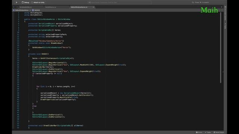Click the MenuItem attribute line
239x134 pixels.
(x=46, y=41)
